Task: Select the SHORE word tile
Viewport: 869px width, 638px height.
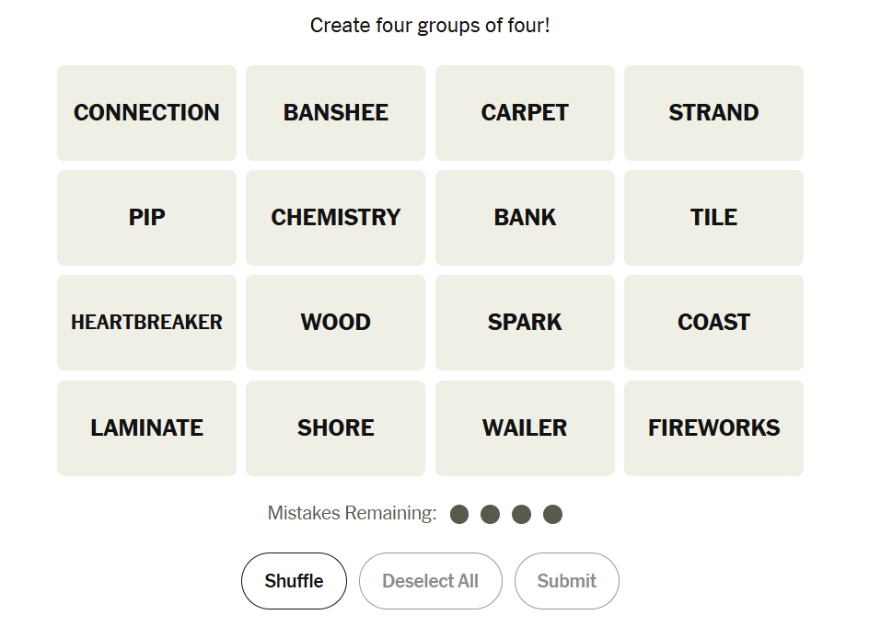Action: pyautogui.click(x=335, y=428)
